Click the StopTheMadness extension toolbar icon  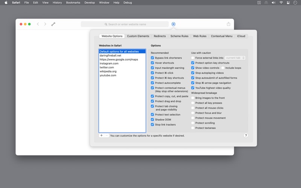coord(173,24)
